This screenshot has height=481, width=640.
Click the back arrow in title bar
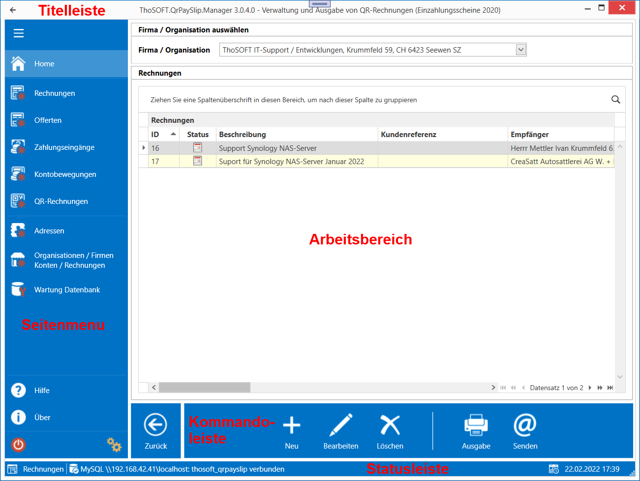[x=13, y=10]
